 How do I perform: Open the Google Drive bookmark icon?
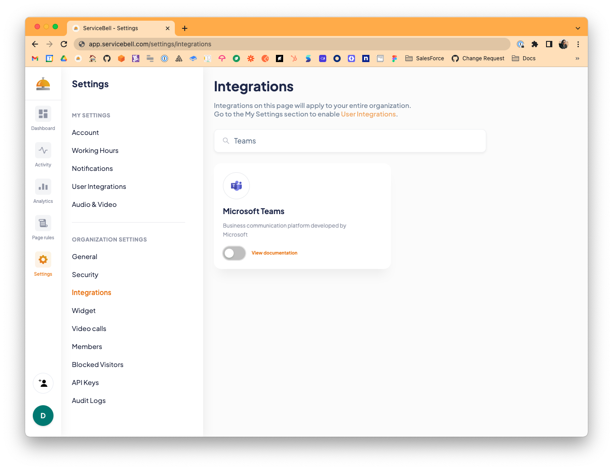(x=64, y=58)
